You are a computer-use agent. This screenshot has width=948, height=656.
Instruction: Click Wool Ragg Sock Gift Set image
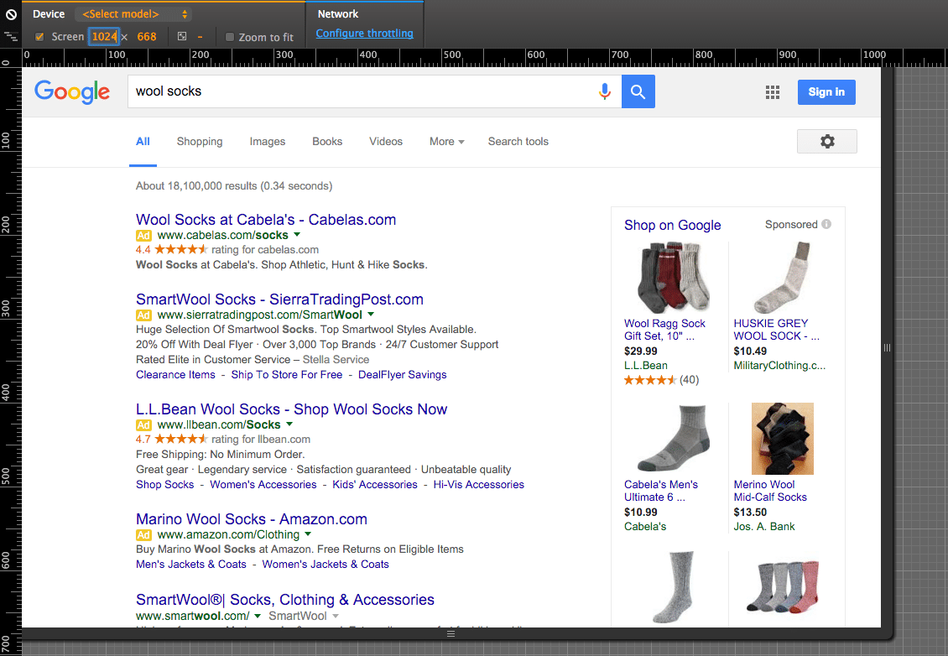(x=673, y=278)
